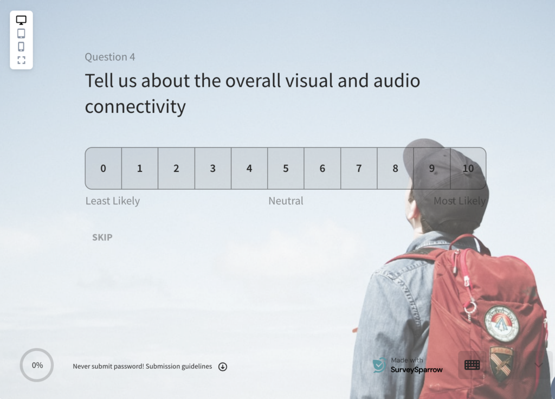Open the keyboard shortcuts panel
The width and height of the screenshot is (555, 399).
[472, 365]
